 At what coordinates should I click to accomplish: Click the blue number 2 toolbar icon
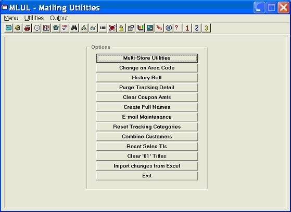point(197,28)
